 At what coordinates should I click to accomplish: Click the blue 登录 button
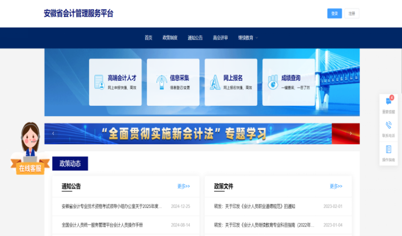pos(334,14)
